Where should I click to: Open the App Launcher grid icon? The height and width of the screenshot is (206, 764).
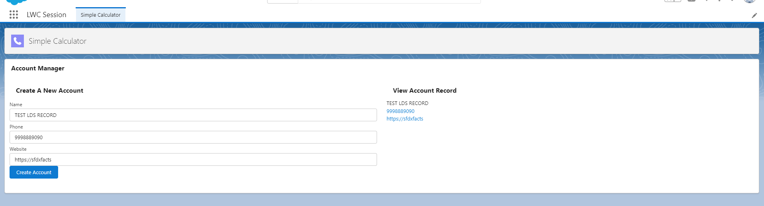tap(14, 15)
